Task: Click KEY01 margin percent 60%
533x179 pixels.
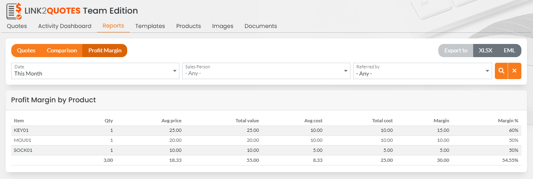Action: point(514,130)
